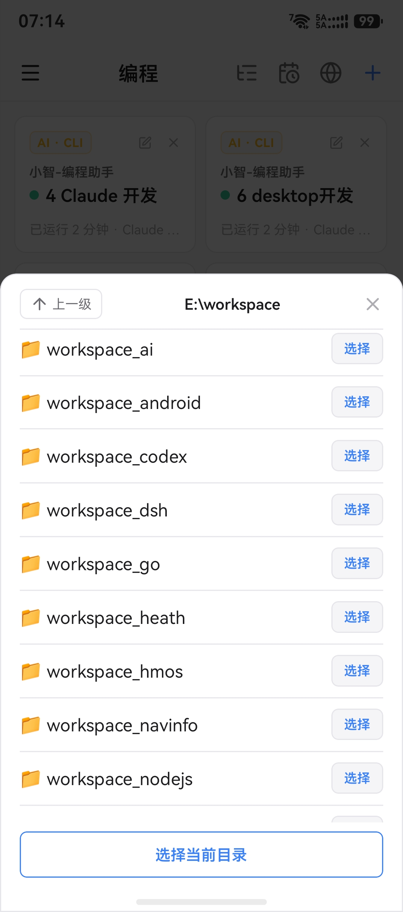
Task: Tap the blue plus add icon
Action: pos(372,73)
